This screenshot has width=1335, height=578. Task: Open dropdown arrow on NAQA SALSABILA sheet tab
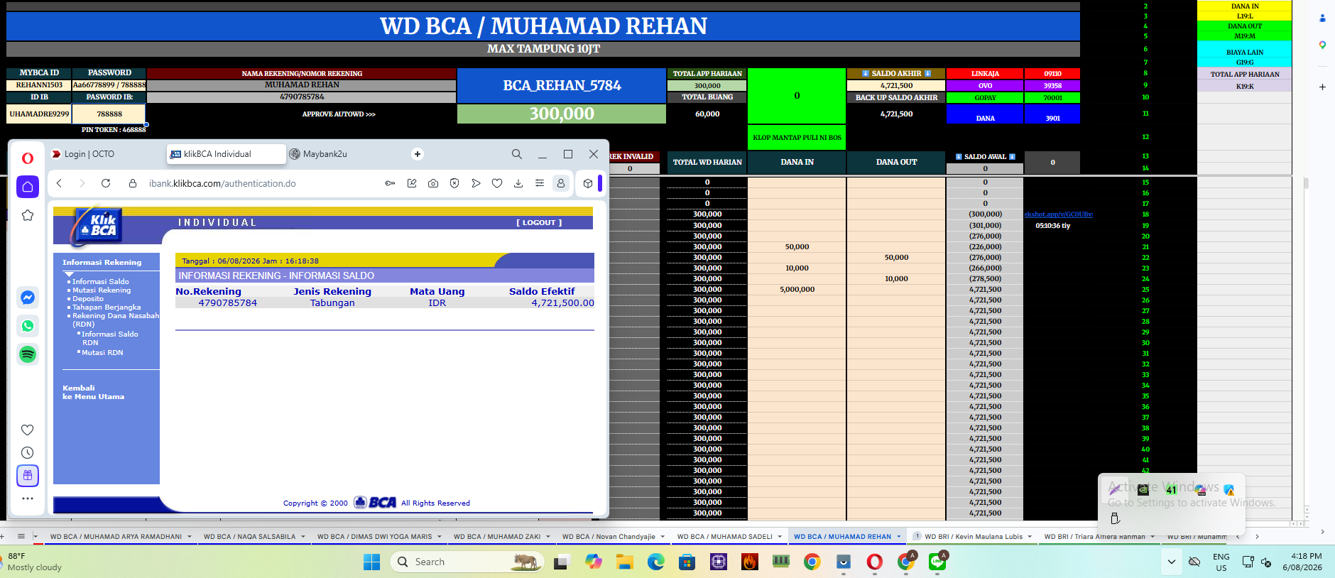(x=303, y=537)
